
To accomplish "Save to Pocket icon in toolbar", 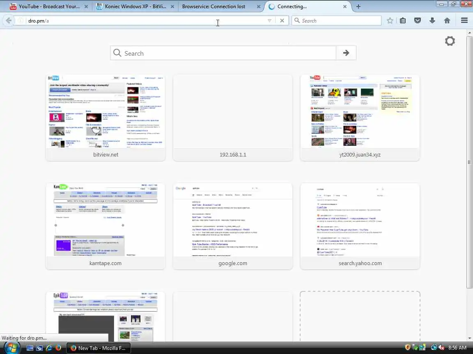I will point(418,20).
